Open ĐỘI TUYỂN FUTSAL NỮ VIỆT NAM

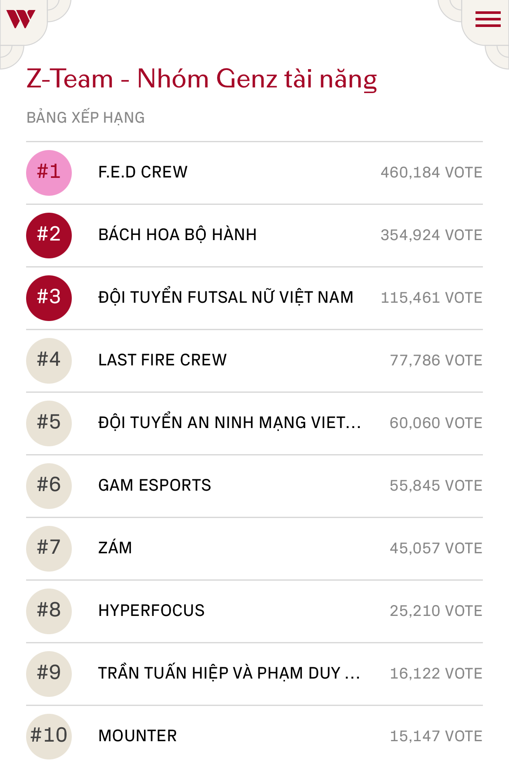[226, 298]
